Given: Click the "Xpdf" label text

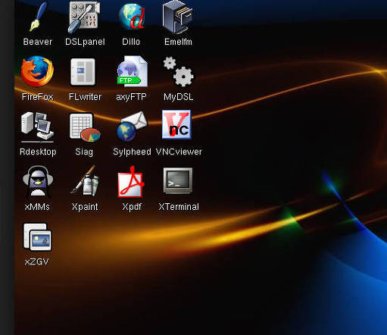Looking at the screenshot, I should coord(132,207).
